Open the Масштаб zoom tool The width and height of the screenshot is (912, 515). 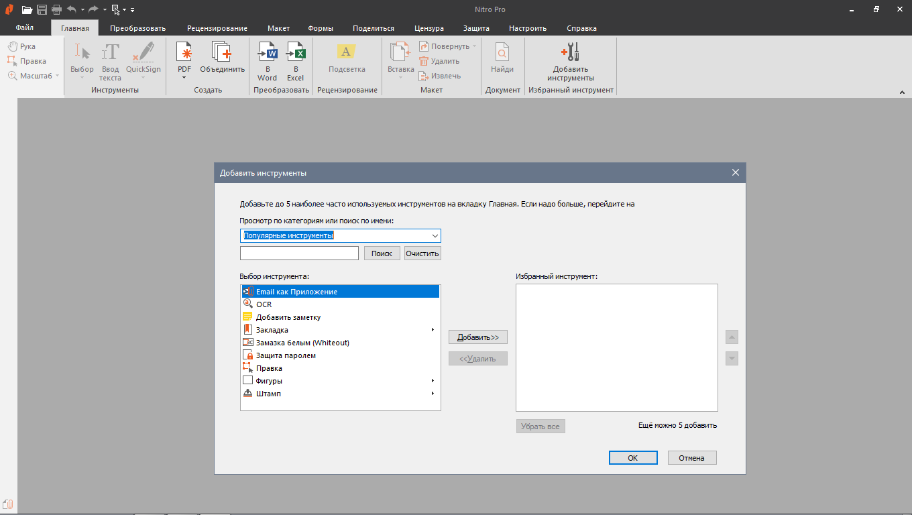coord(33,76)
